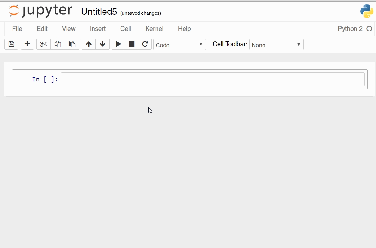
Task: Click the Jupyter logo link
Action: pos(40,11)
